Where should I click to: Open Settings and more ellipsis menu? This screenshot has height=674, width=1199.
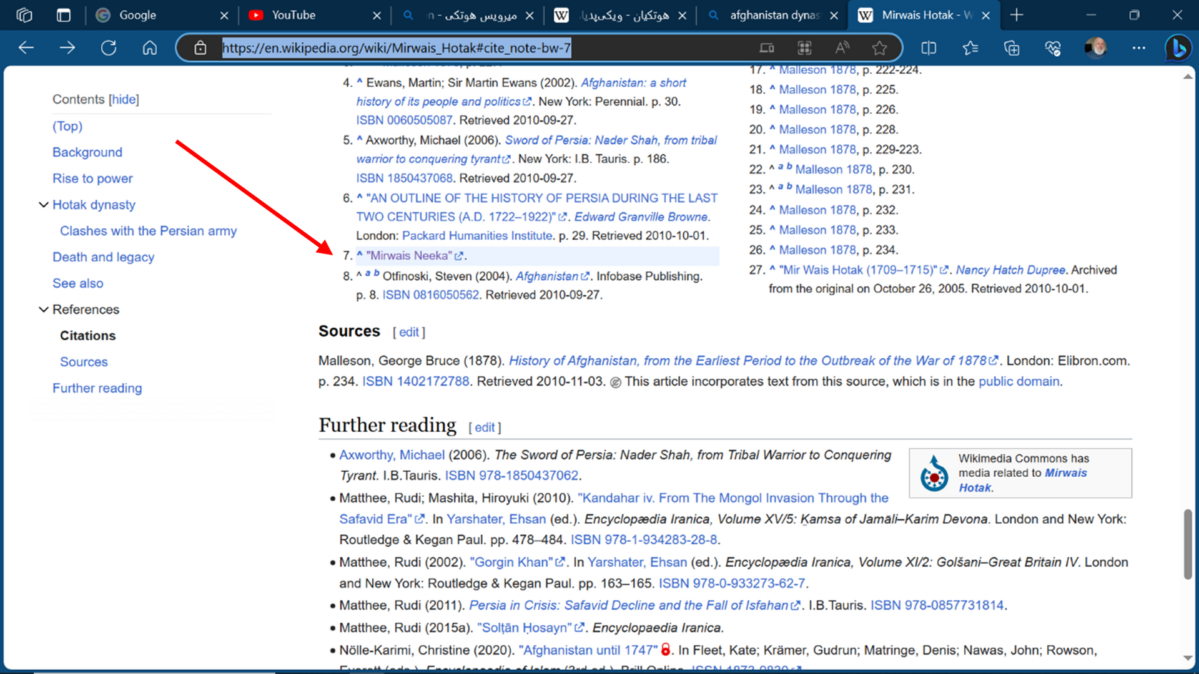[1138, 48]
